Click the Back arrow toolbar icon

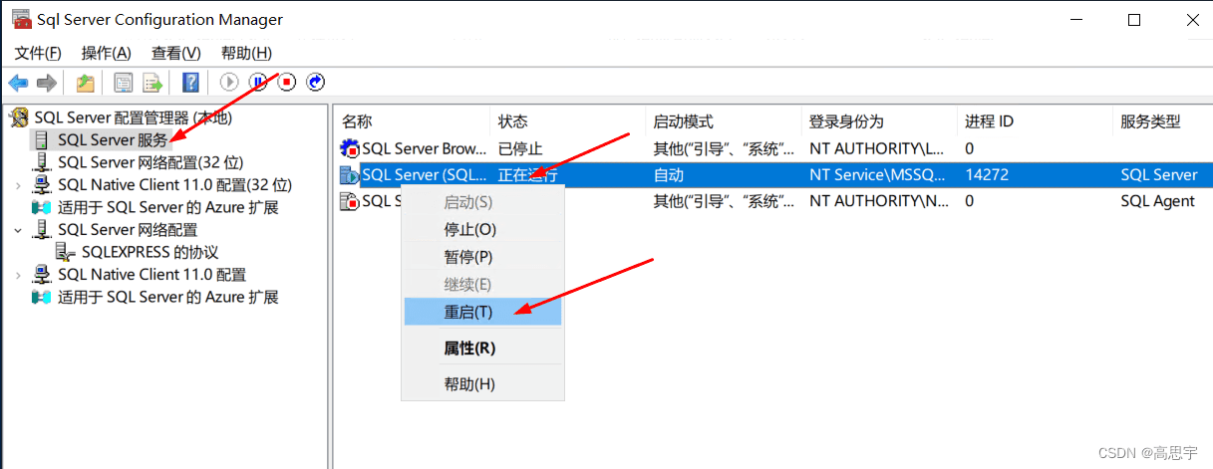click(x=18, y=83)
